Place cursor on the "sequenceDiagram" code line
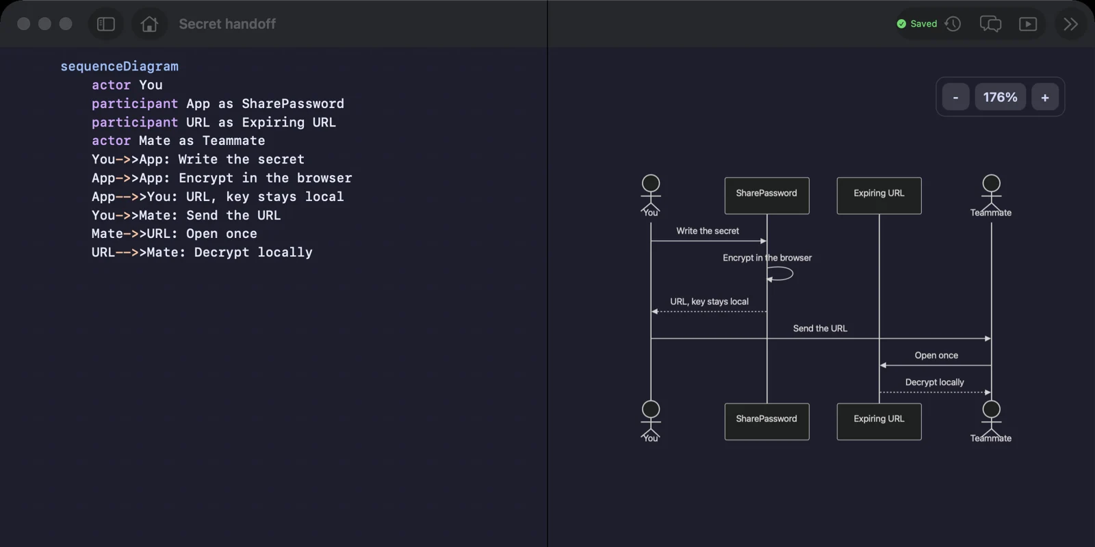 pyautogui.click(x=120, y=66)
